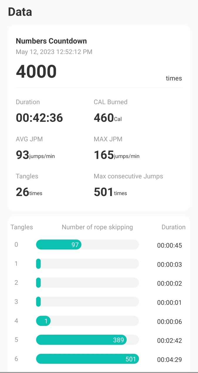
Task: Click the Data page title
Action: pyautogui.click(x=20, y=12)
